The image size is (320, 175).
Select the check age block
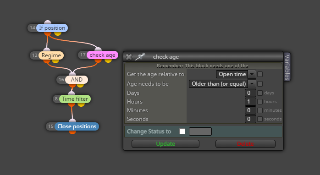coord(102,55)
